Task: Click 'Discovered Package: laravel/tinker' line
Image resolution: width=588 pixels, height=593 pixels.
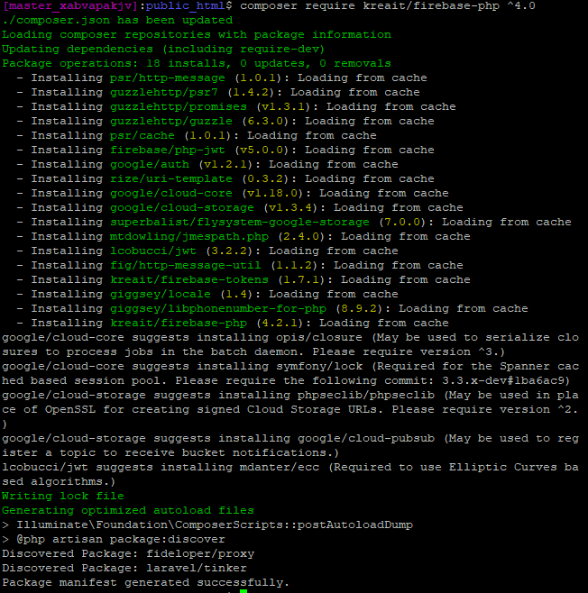Action: 124,568
